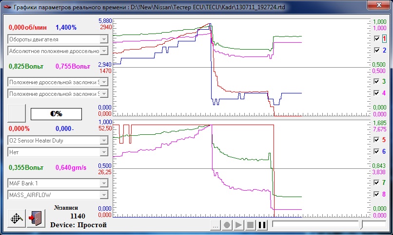Click the checkered flag icon button
Screen dimensions: 393x235
[17, 218]
